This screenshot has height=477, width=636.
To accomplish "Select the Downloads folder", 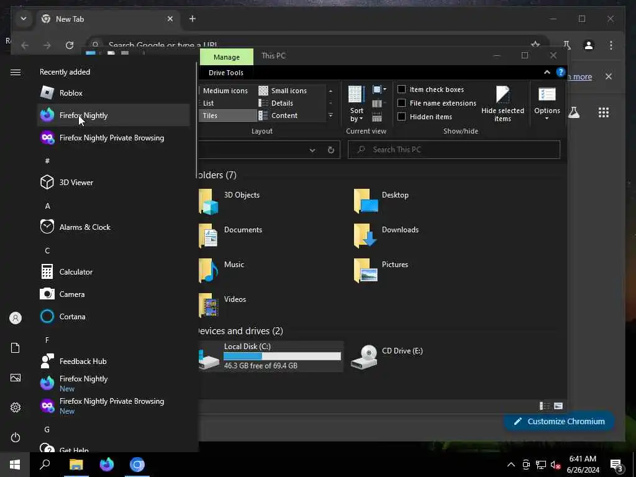I will click(x=386, y=235).
